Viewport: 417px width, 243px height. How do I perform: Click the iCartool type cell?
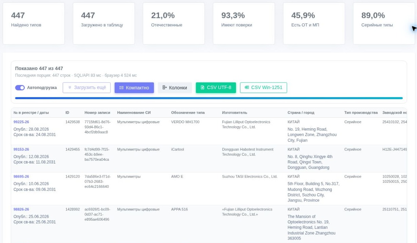[x=178, y=149]
